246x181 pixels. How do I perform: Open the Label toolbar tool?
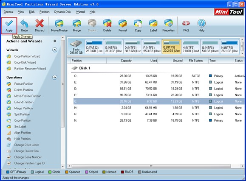tap(153, 26)
